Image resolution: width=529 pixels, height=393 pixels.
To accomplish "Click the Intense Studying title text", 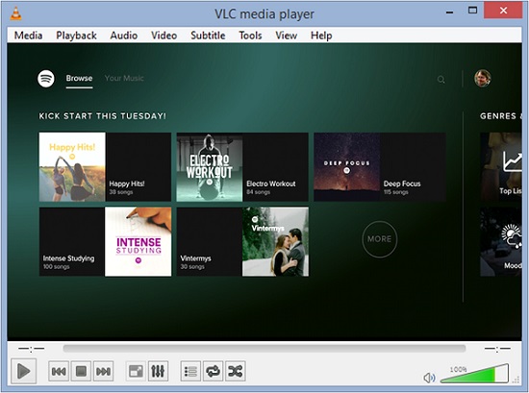I will pos(69,258).
